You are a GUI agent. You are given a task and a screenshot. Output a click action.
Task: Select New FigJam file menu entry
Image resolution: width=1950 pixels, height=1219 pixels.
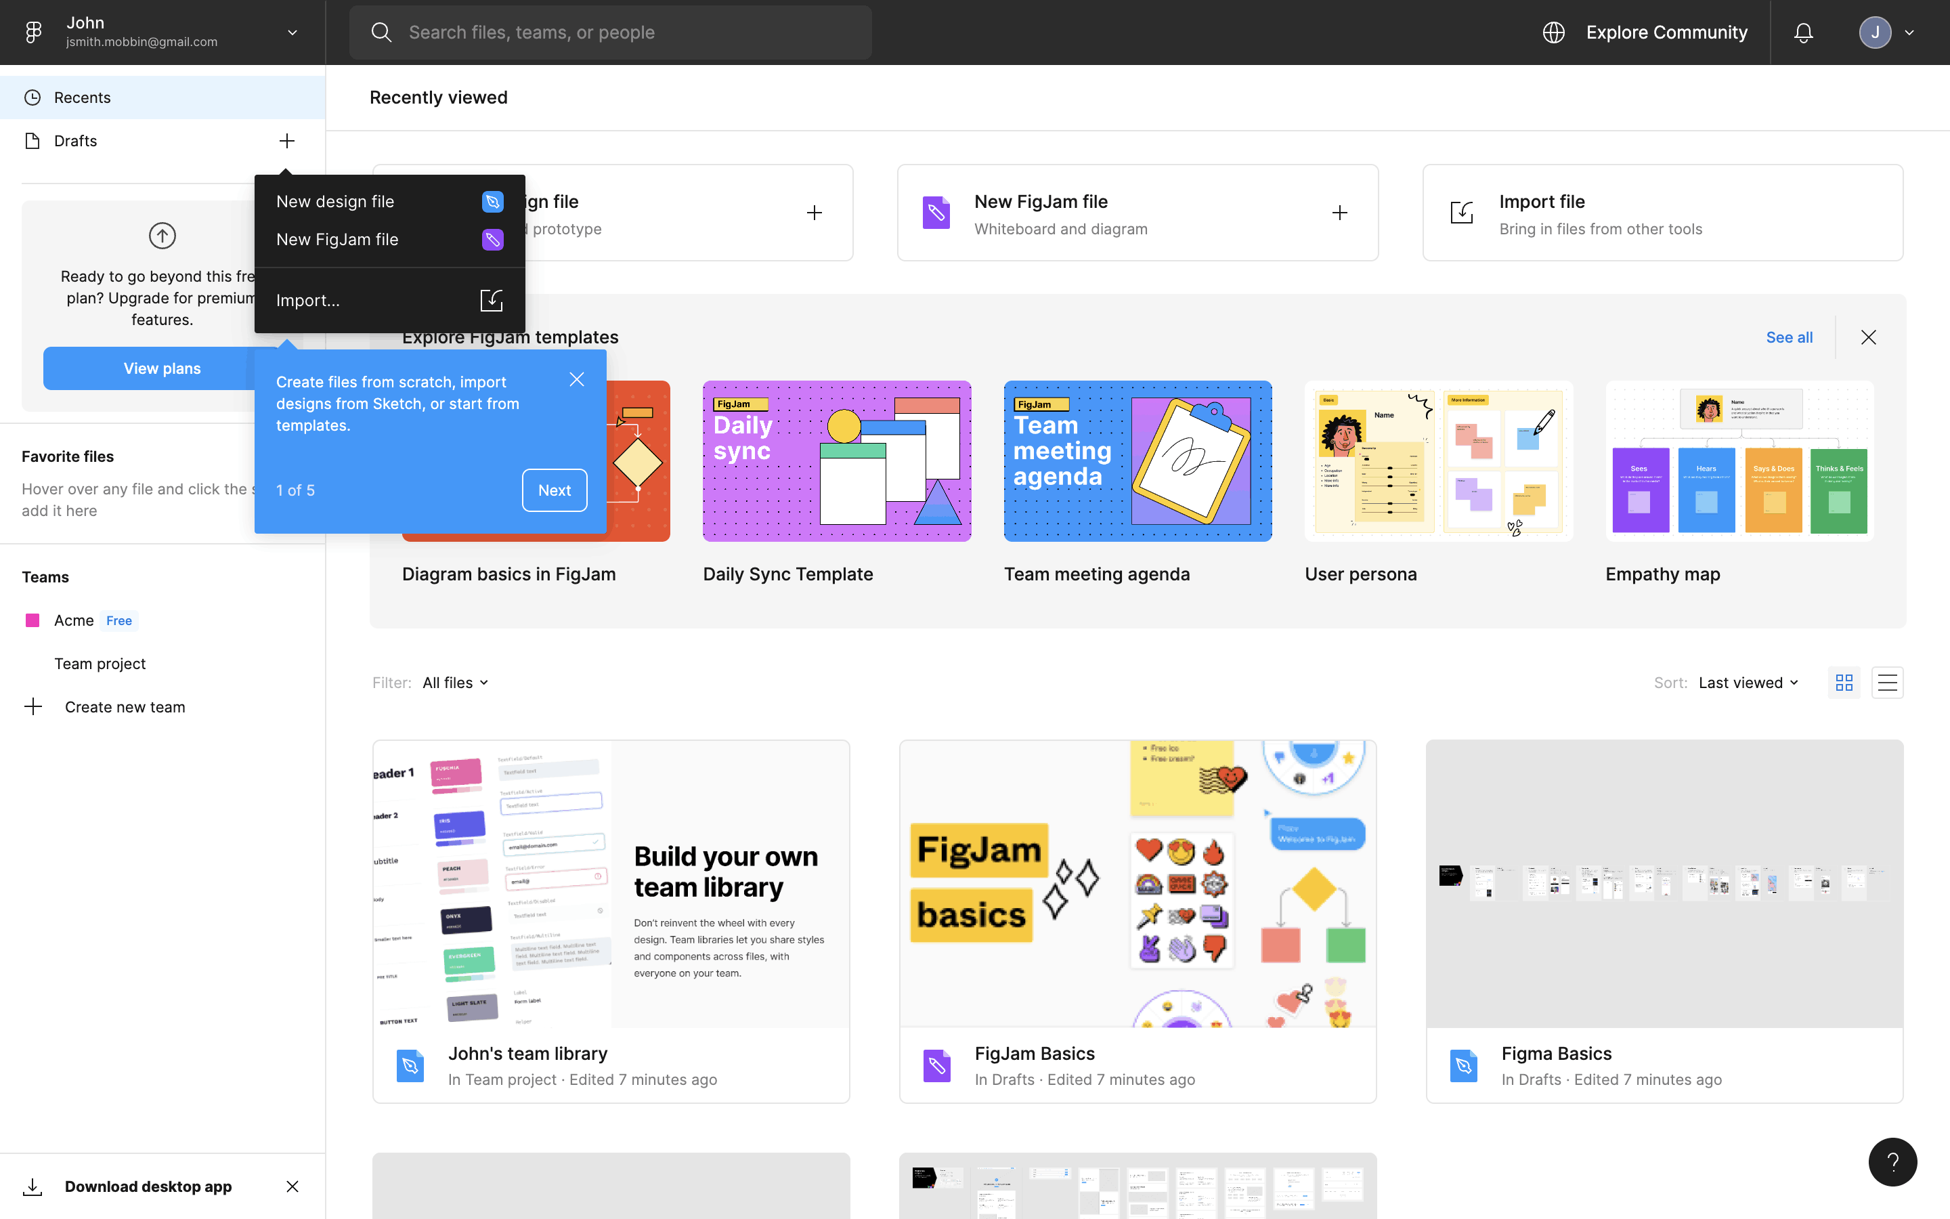click(337, 240)
